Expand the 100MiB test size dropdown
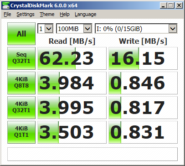This screenshot has height=166, width=185. pos(74,28)
